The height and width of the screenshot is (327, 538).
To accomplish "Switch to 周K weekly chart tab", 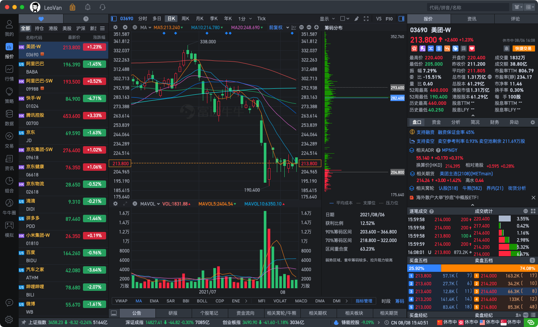I will click(x=185, y=19).
